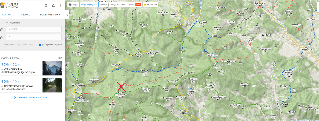Click the Schronisko na Skałce hut icon
This screenshot has height=121, width=319.
pyautogui.click(x=191, y=88)
